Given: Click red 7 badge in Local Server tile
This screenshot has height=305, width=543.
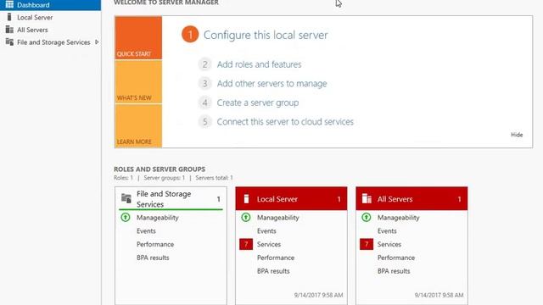Looking at the screenshot, I should (246, 244).
